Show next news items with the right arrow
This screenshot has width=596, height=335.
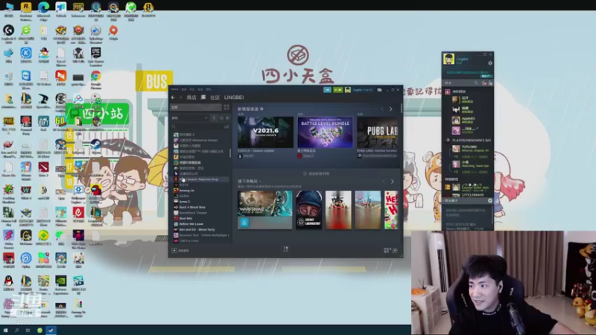click(x=390, y=109)
